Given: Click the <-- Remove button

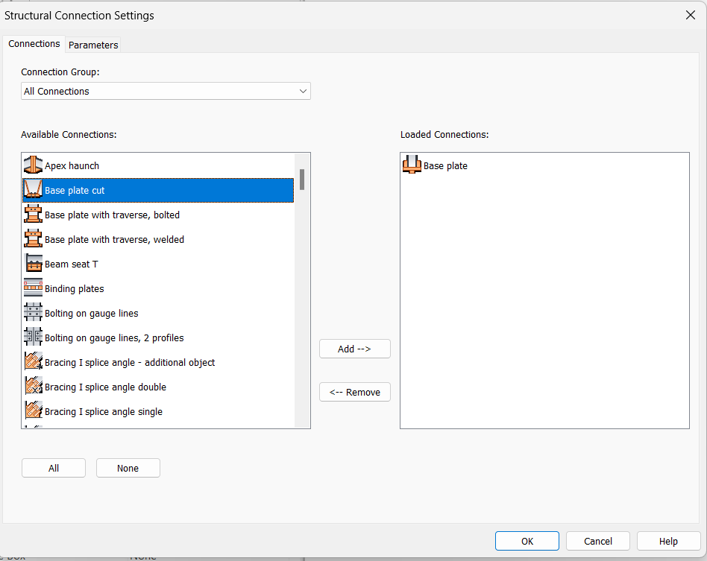Looking at the screenshot, I should click(x=354, y=392).
